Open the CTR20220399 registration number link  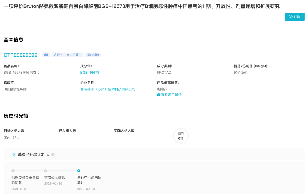pos(20,55)
